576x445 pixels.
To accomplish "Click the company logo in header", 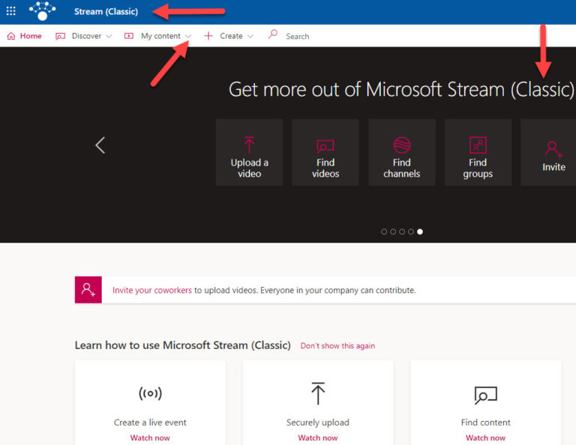I will click(x=42, y=10).
